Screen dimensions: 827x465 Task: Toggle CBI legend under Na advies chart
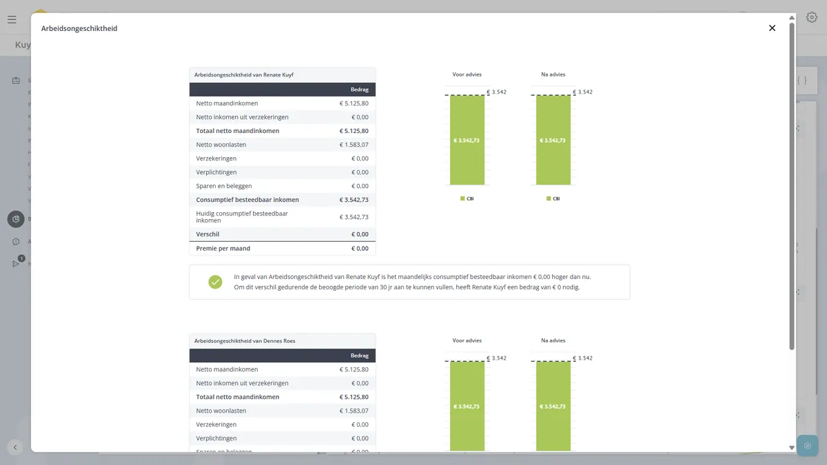[x=553, y=198]
